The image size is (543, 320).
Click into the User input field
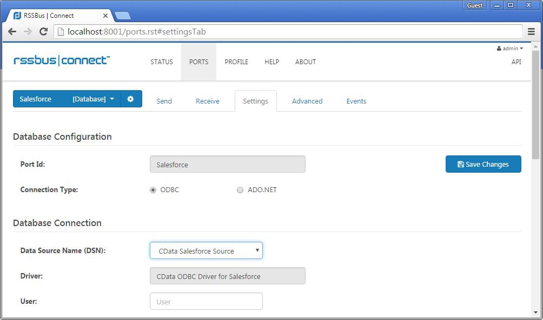point(206,302)
